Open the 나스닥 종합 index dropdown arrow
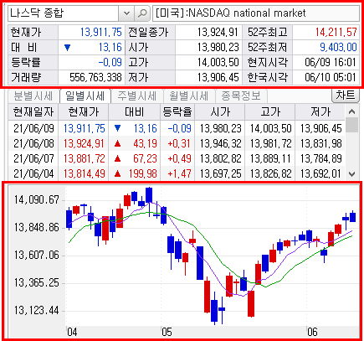The height and width of the screenshot is (341, 364). pyautogui.click(x=126, y=13)
